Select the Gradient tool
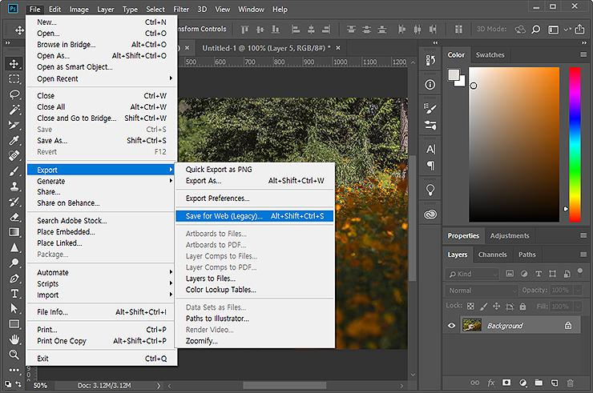Viewport: 593px width, 393px height. (x=14, y=232)
